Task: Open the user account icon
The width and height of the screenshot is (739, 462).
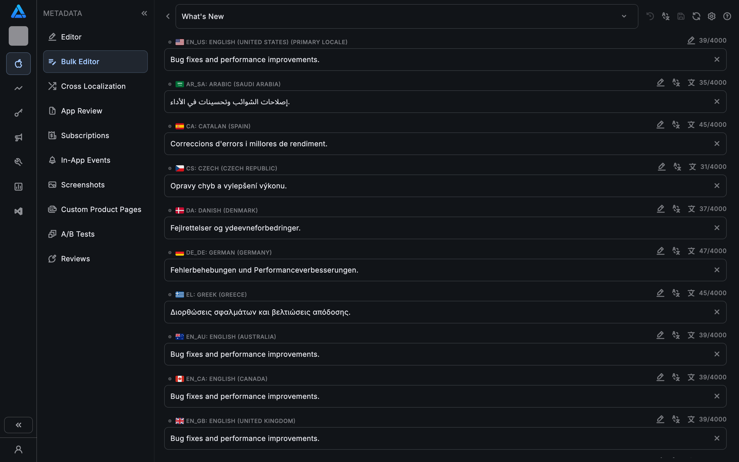Action: (x=18, y=449)
